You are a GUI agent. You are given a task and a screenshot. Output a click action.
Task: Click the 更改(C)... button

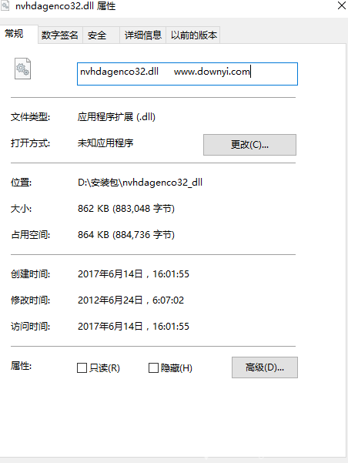[249, 145]
